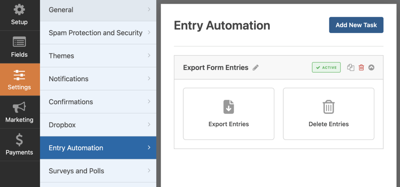Open Marketing using the megaphone icon
Viewport: 400px width, 187px height.
pos(19,107)
